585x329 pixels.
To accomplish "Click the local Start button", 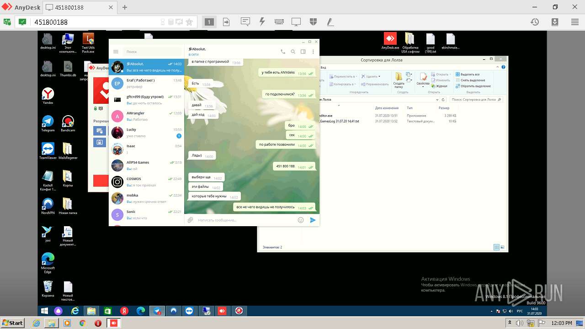I will coord(12,323).
